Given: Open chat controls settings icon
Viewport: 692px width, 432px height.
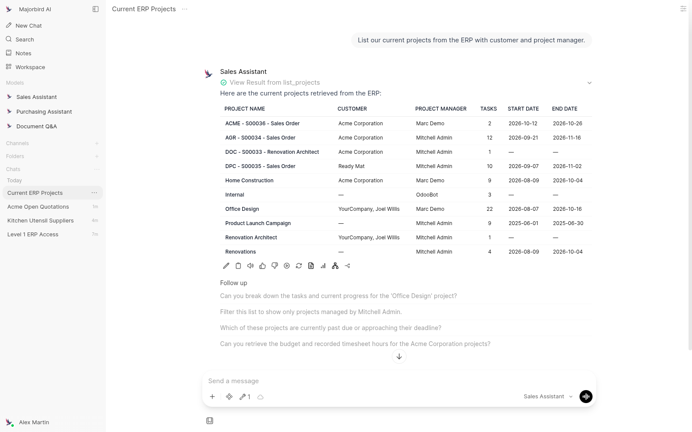Looking at the screenshot, I should point(683,9).
